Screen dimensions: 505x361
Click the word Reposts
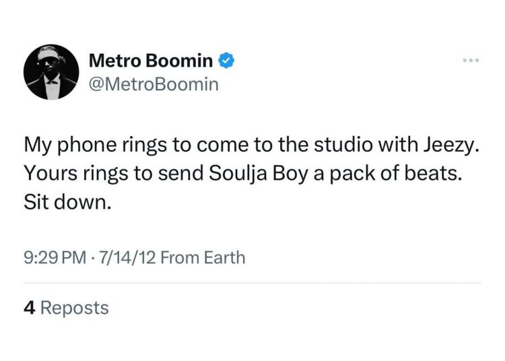click(x=75, y=308)
